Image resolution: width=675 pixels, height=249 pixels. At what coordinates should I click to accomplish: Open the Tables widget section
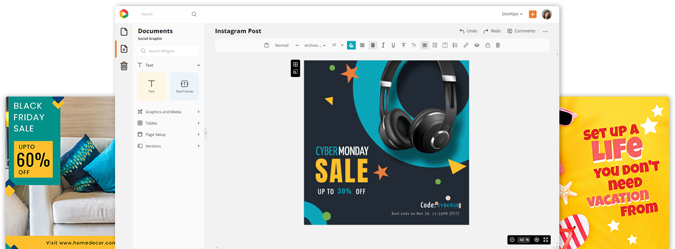(x=168, y=123)
